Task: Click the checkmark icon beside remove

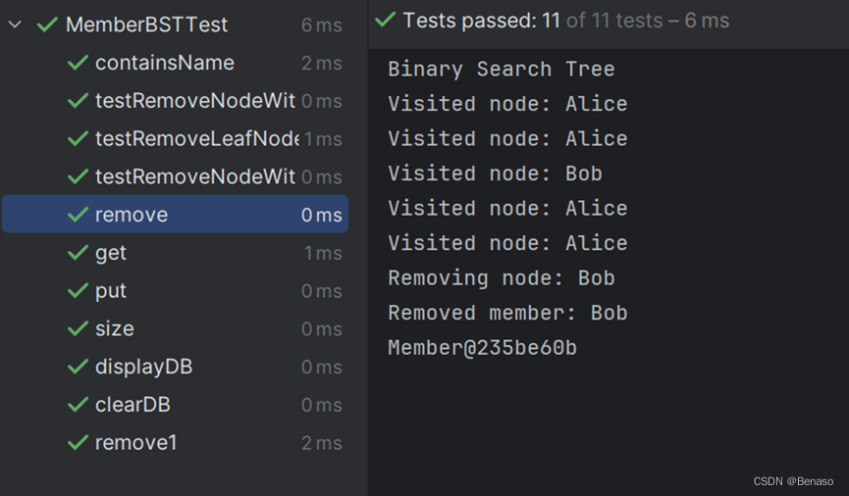Action: click(x=78, y=215)
